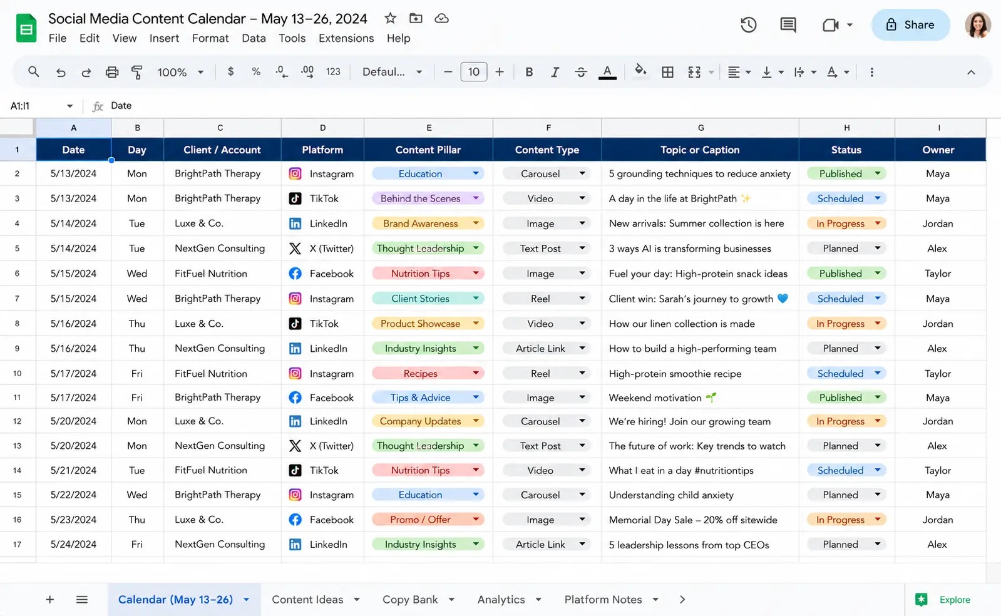
Task: Open the comments panel icon
Action: coord(788,25)
